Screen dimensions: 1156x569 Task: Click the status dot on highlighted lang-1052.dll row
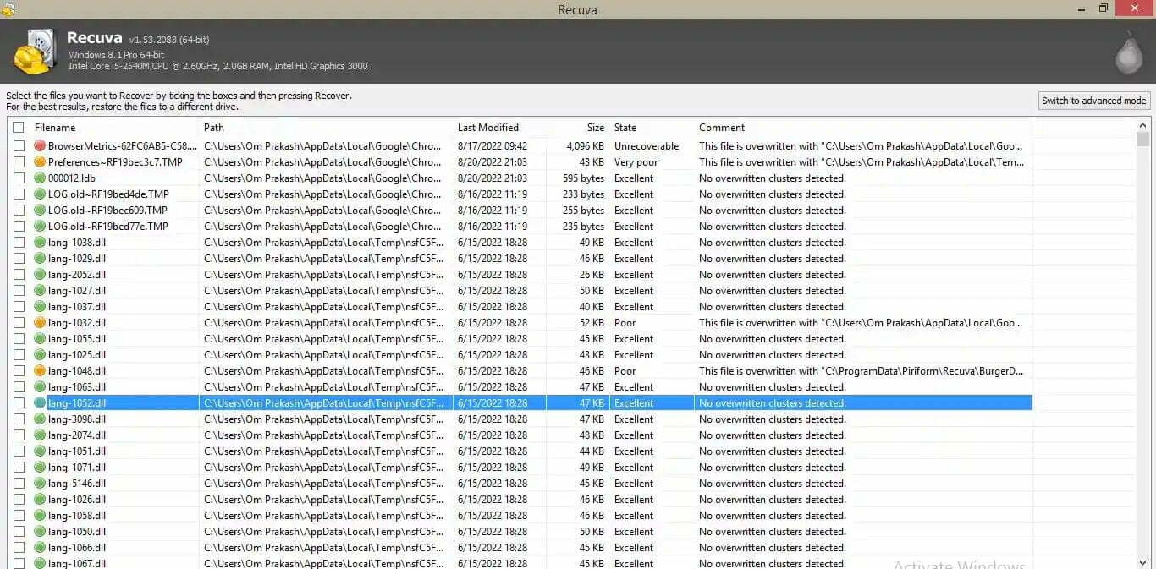(40, 403)
